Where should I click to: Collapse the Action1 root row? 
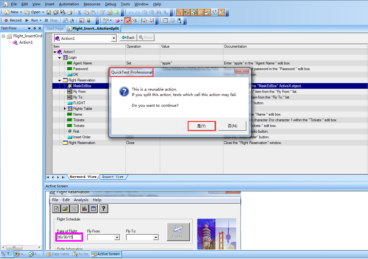(x=55, y=52)
